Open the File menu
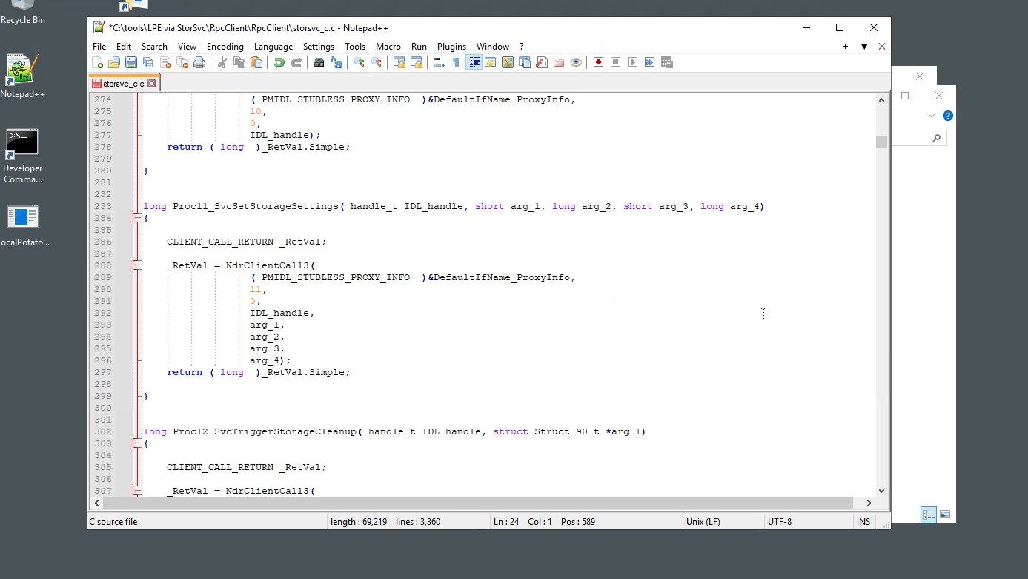 pos(99,47)
